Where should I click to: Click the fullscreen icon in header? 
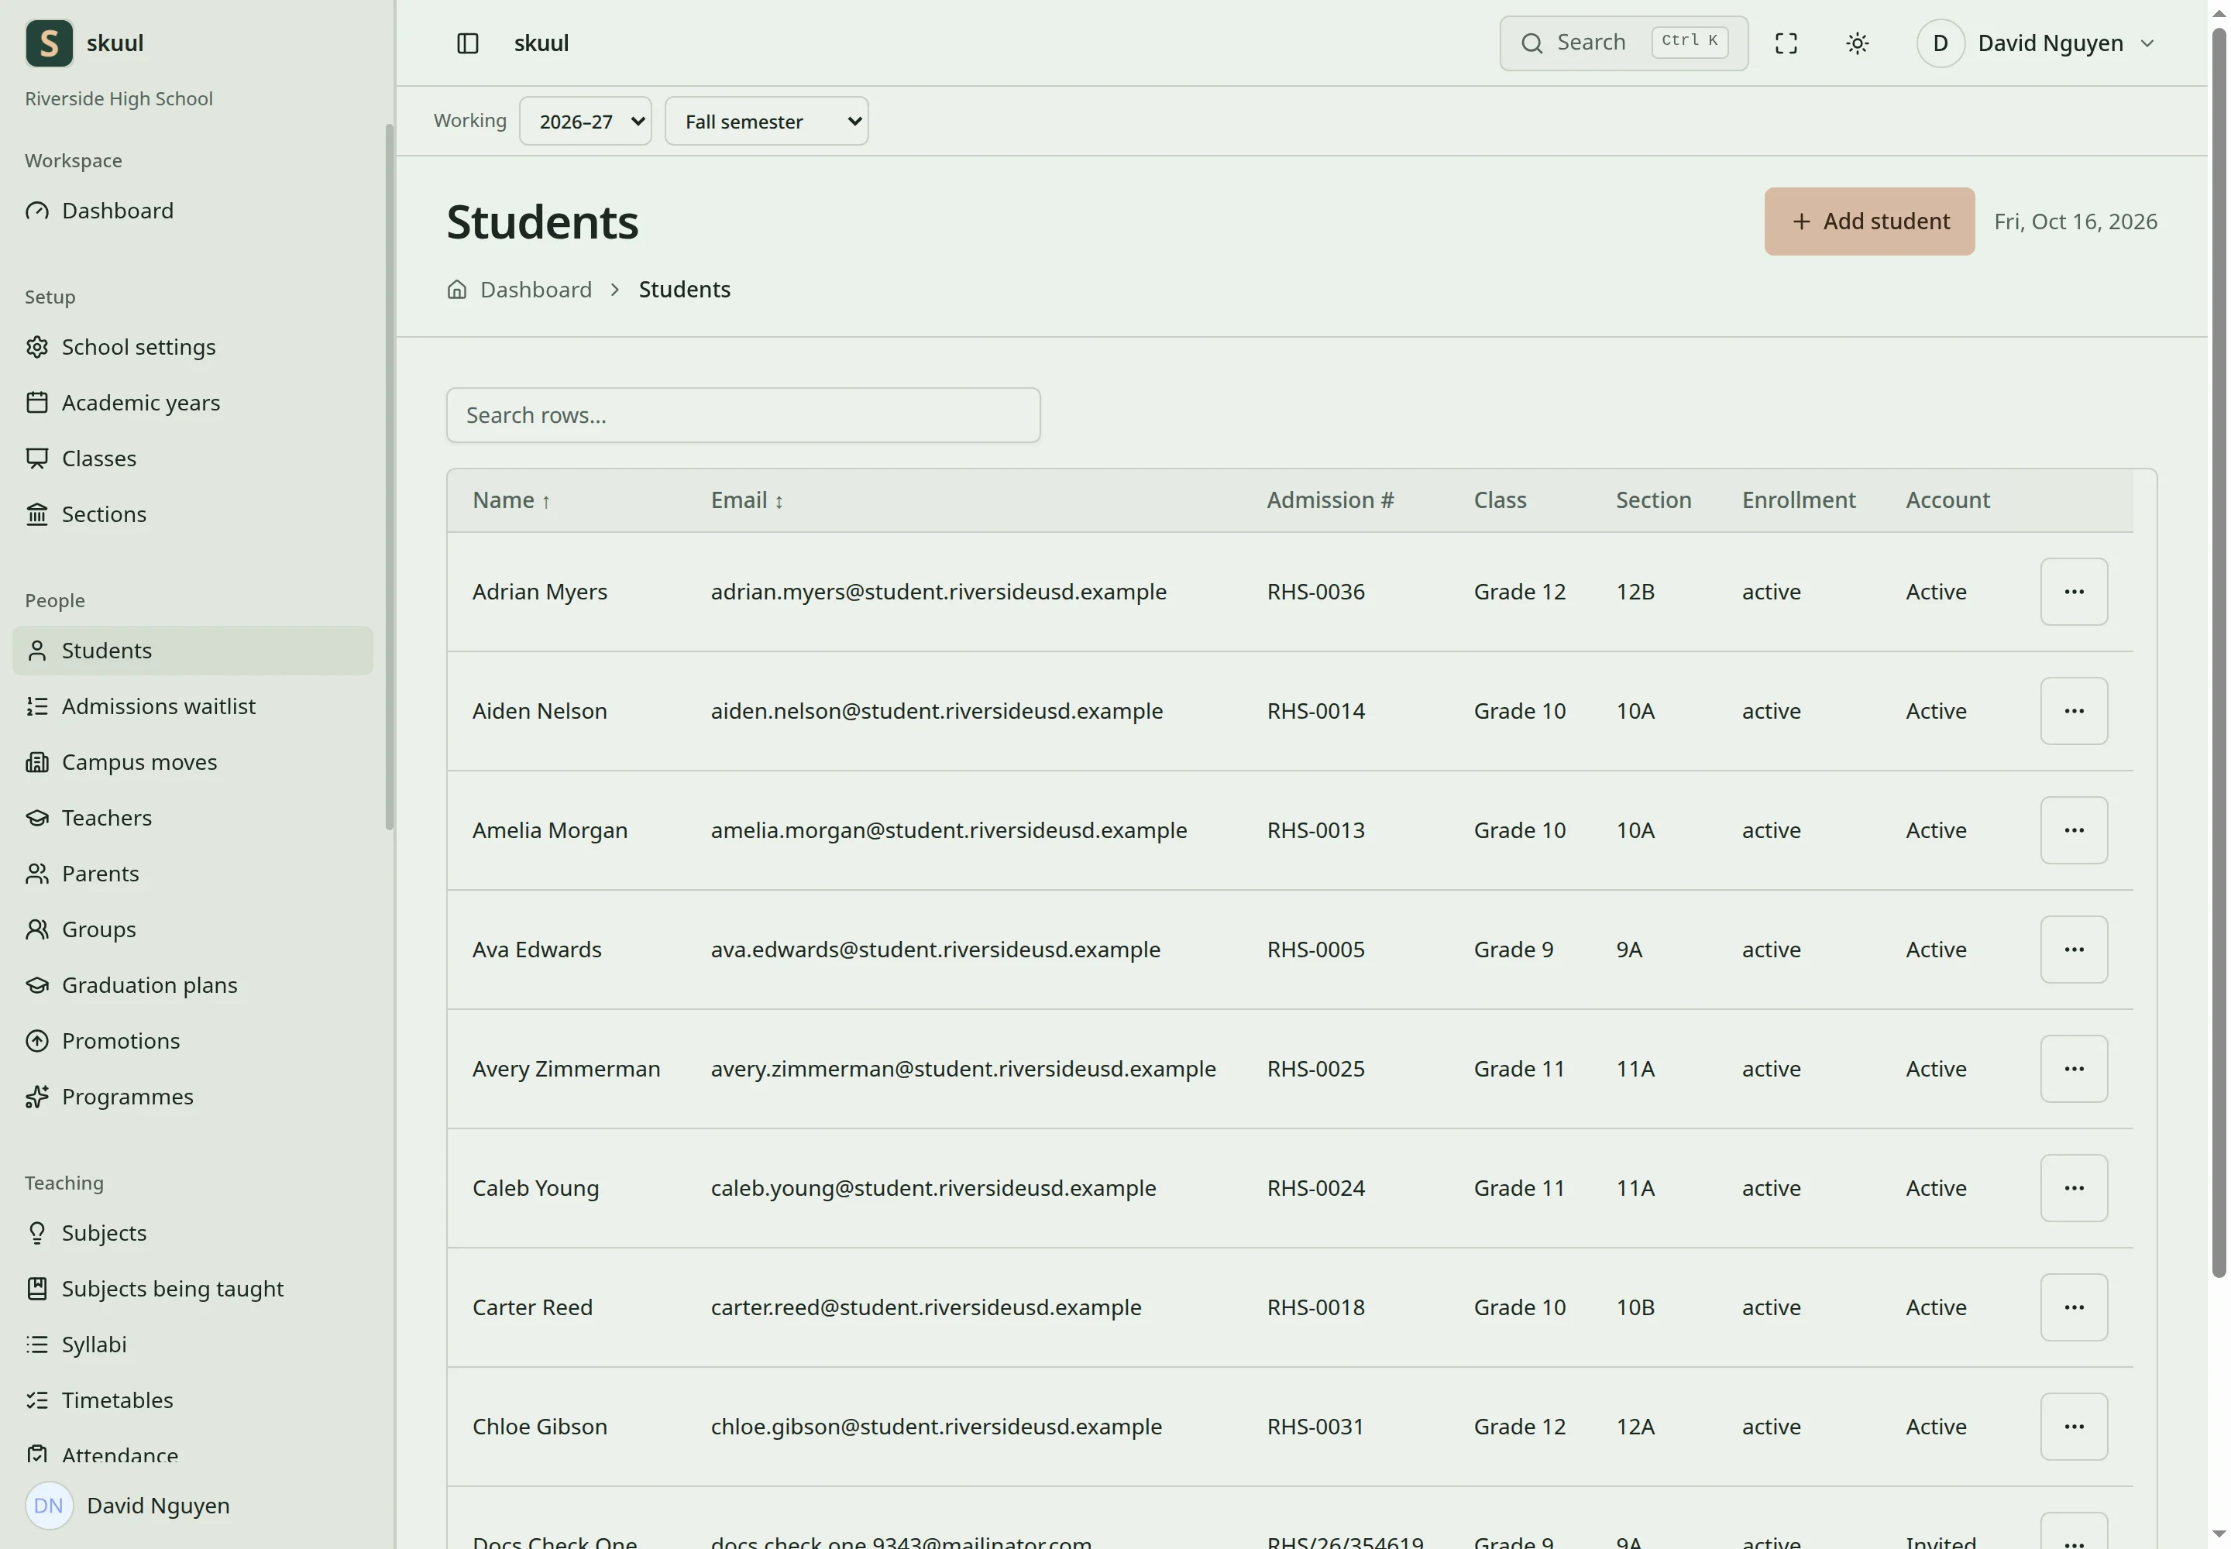[1786, 43]
